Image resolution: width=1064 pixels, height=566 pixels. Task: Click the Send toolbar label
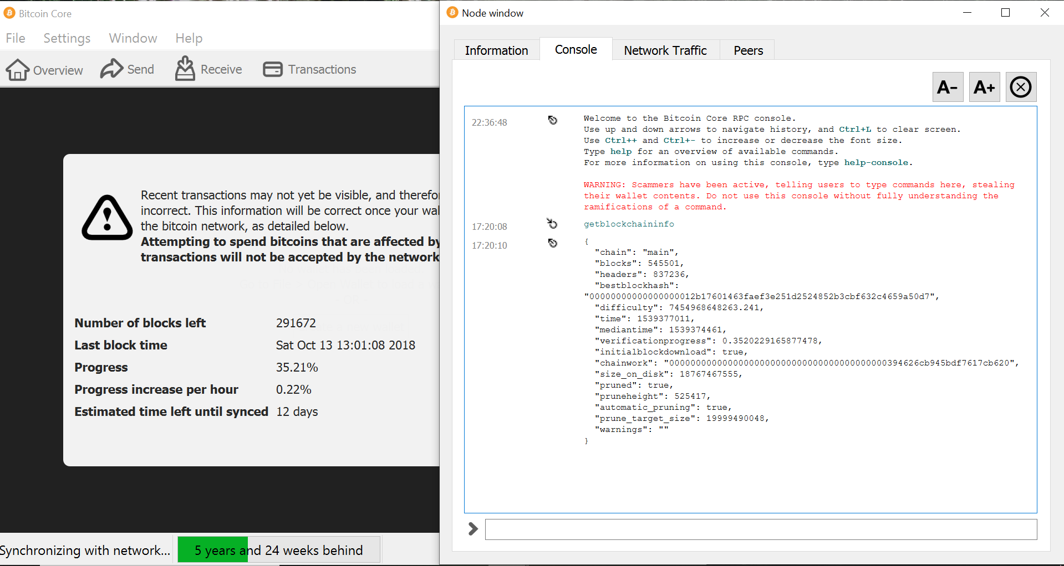[x=141, y=69]
